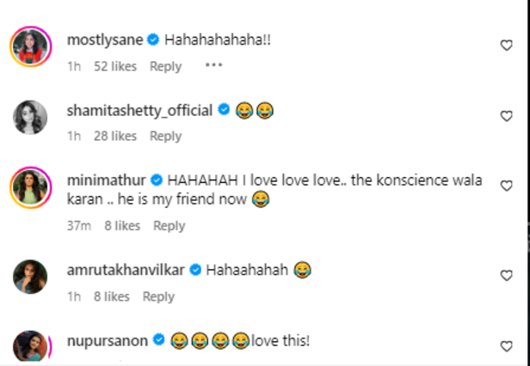Heart nupursanon's comment
The height and width of the screenshot is (366, 530).
[x=506, y=346]
